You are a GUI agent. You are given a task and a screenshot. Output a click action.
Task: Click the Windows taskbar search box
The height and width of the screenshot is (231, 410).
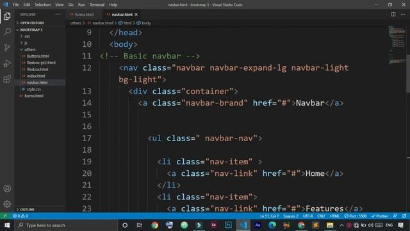pos(67,225)
